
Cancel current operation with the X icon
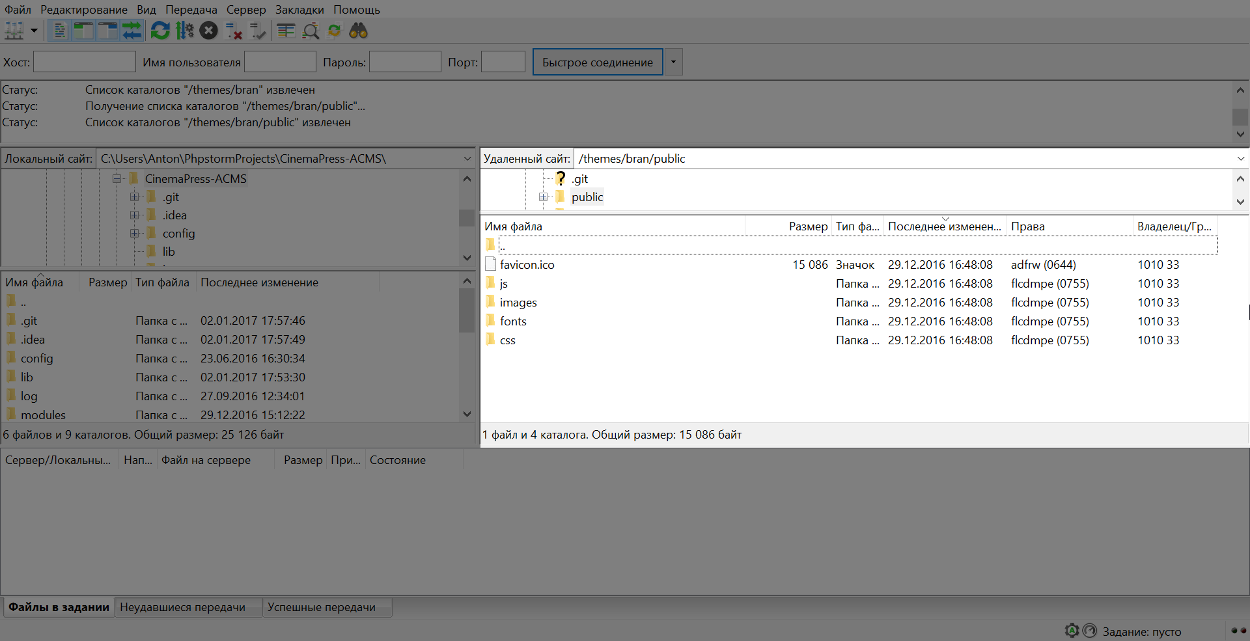[208, 31]
